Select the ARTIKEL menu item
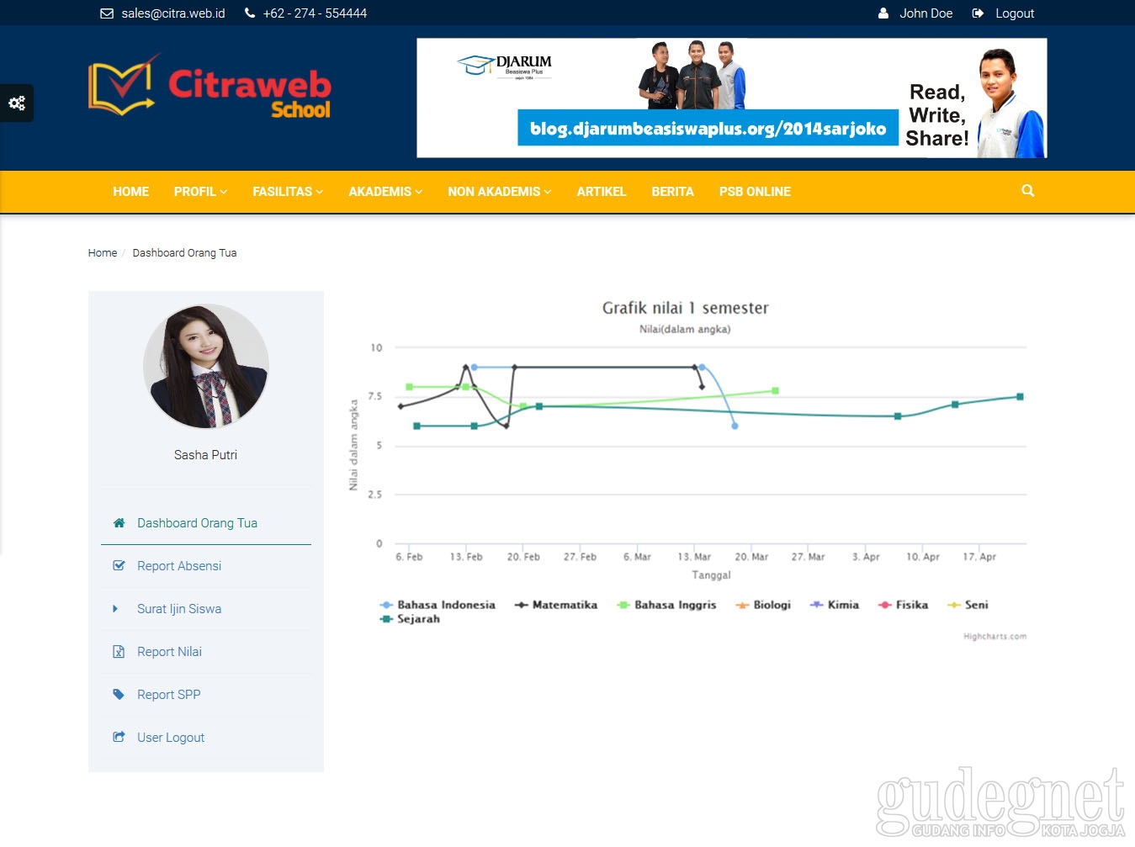1135x847 pixels. pyautogui.click(x=602, y=191)
